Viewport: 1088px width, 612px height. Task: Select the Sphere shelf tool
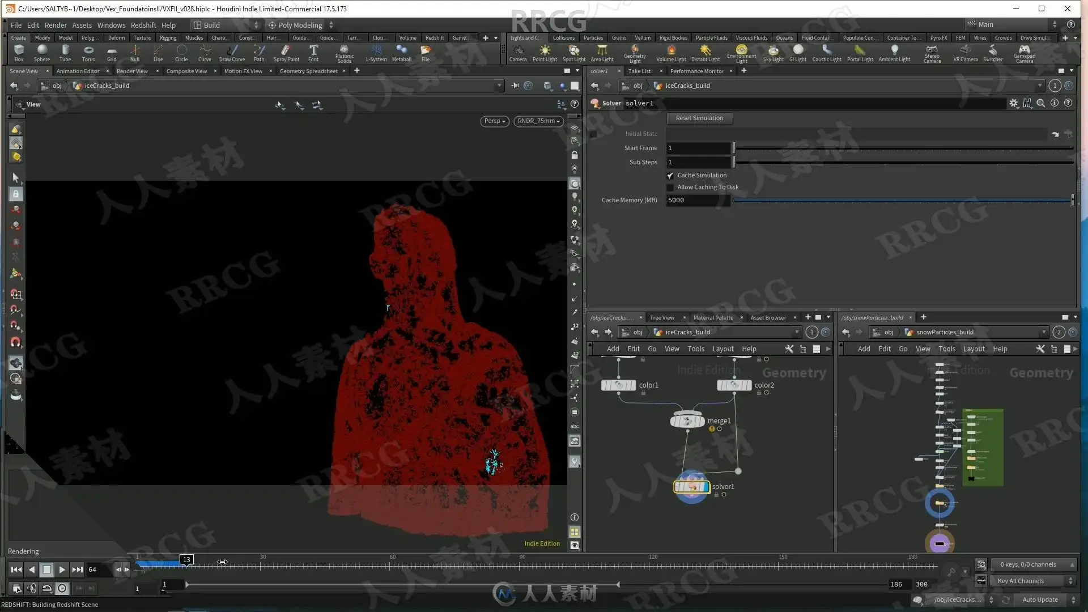pyautogui.click(x=42, y=53)
